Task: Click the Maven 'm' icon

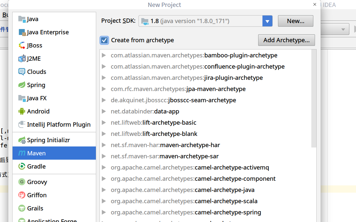Action: pyautogui.click(x=22, y=153)
